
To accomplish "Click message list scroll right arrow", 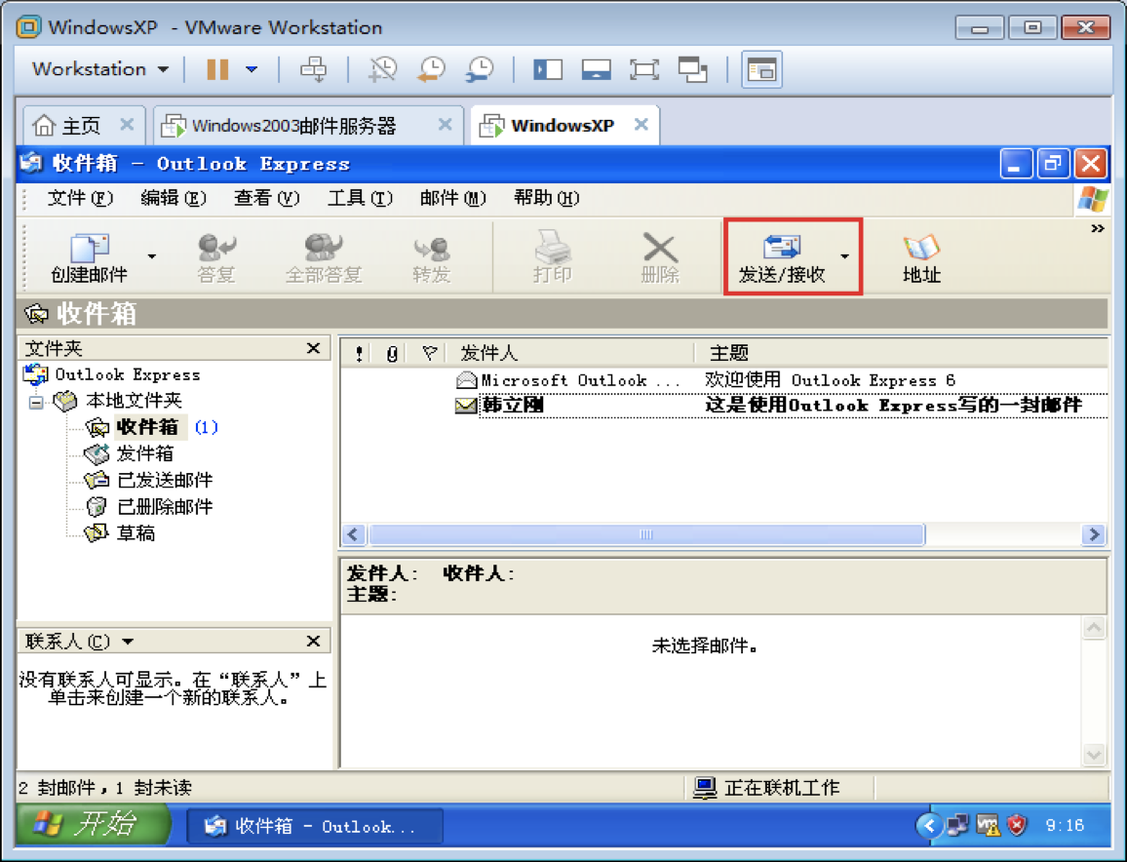I will click(1094, 535).
